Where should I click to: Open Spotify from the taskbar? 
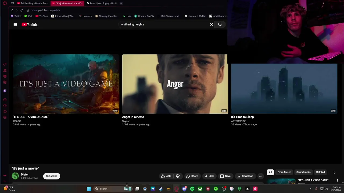[192, 189]
